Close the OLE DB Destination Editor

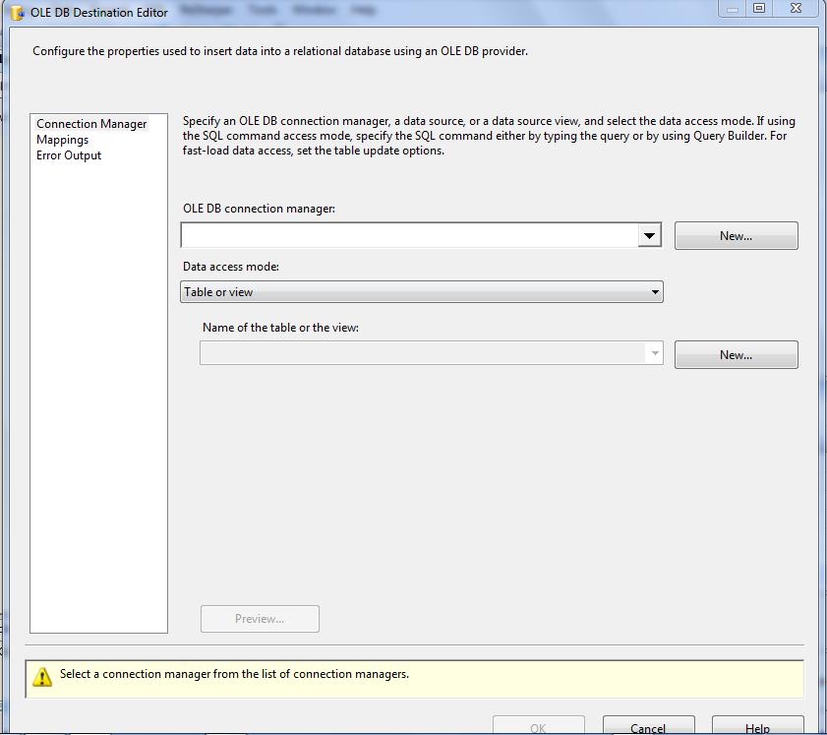click(x=796, y=9)
